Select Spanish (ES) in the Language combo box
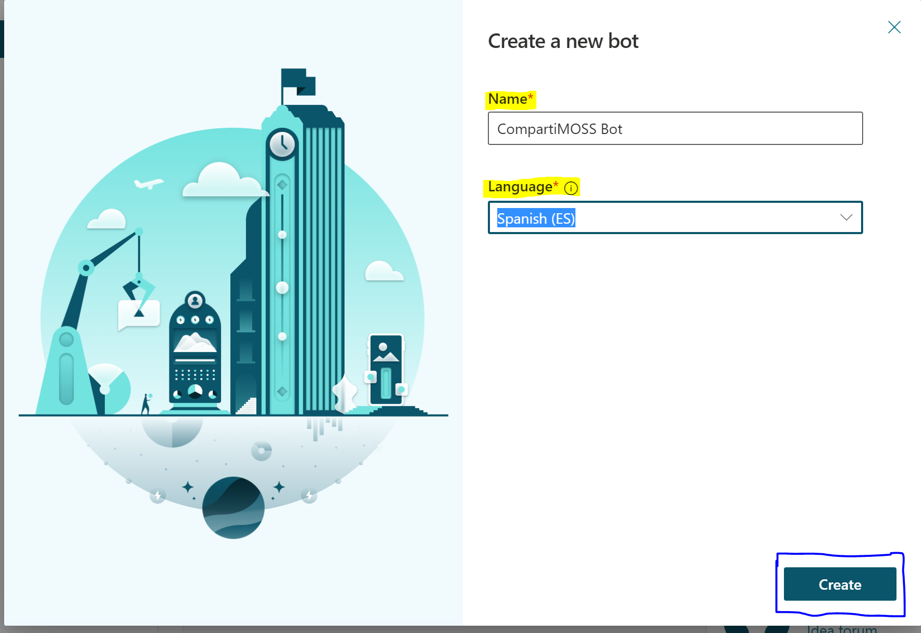 (535, 218)
